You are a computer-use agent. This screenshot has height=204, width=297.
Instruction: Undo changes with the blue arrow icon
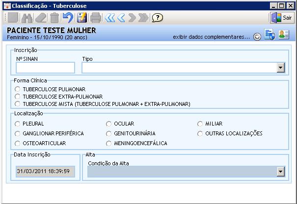pos(68,18)
